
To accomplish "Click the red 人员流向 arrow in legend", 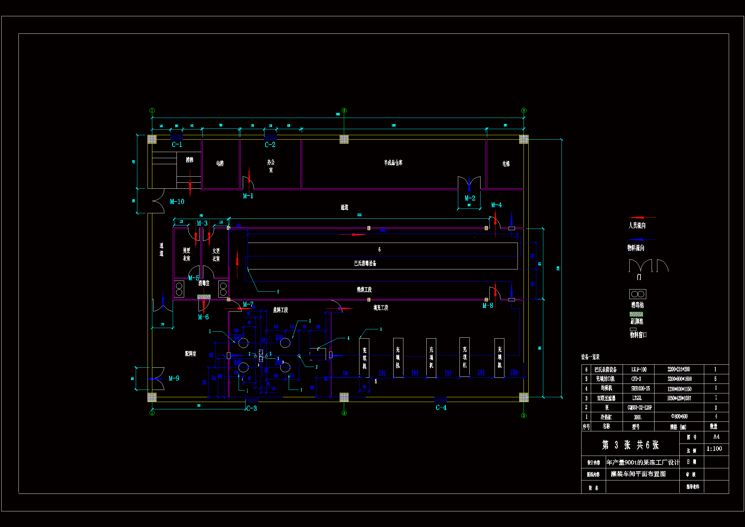I will pos(641,217).
